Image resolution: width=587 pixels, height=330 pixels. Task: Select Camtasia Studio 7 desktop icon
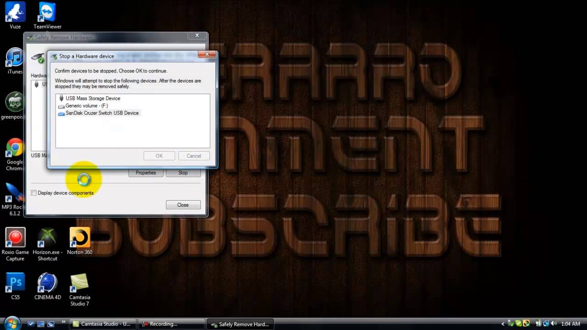click(x=79, y=290)
